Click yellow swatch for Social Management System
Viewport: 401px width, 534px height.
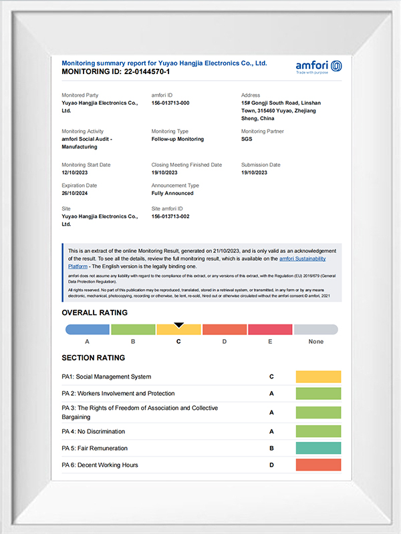pos(318,376)
